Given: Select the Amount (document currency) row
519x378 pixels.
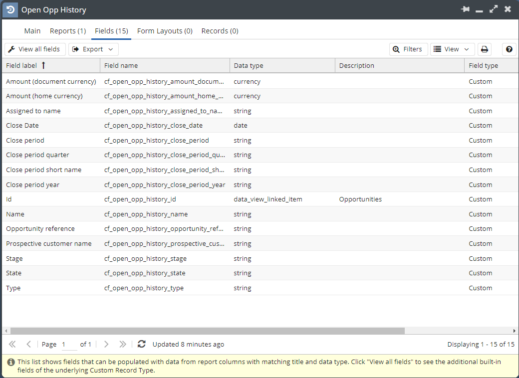Looking at the screenshot, I should (x=260, y=81).
